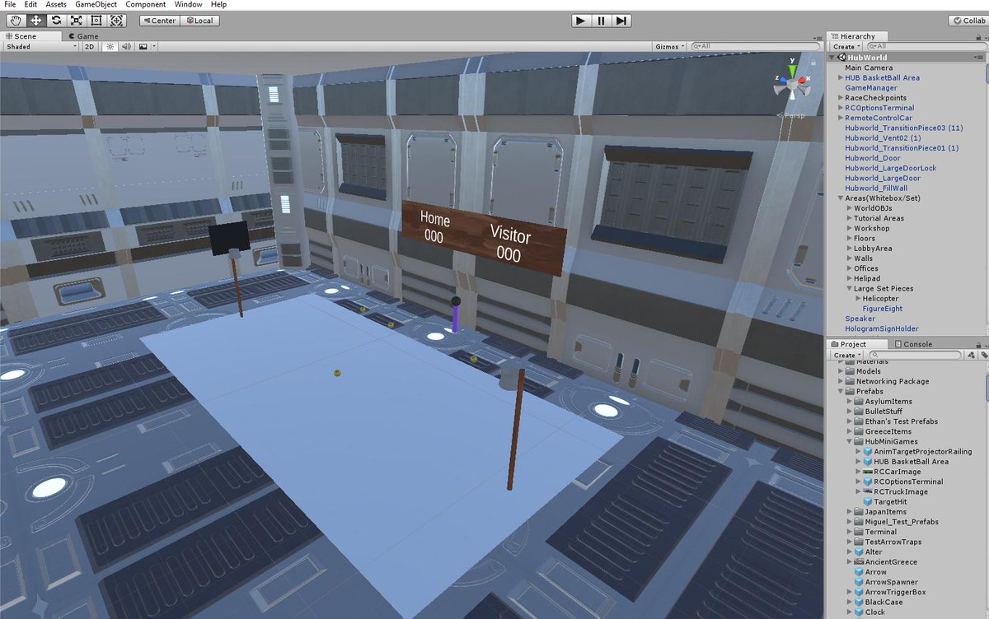Select the Rotate tool
The image size is (989, 619).
tap(56, 21)
